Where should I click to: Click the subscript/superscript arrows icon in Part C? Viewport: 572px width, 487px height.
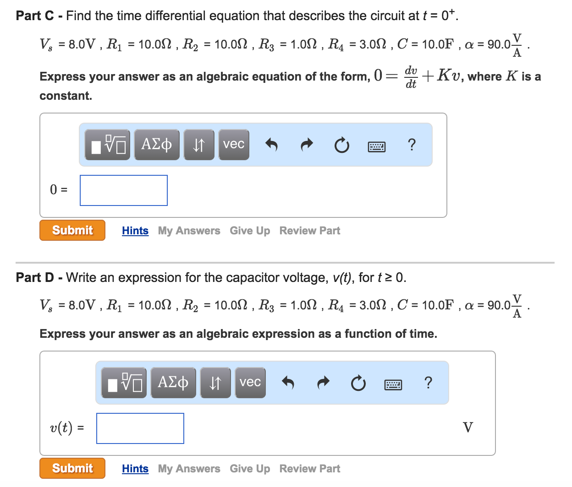click(x=199, y=145)
